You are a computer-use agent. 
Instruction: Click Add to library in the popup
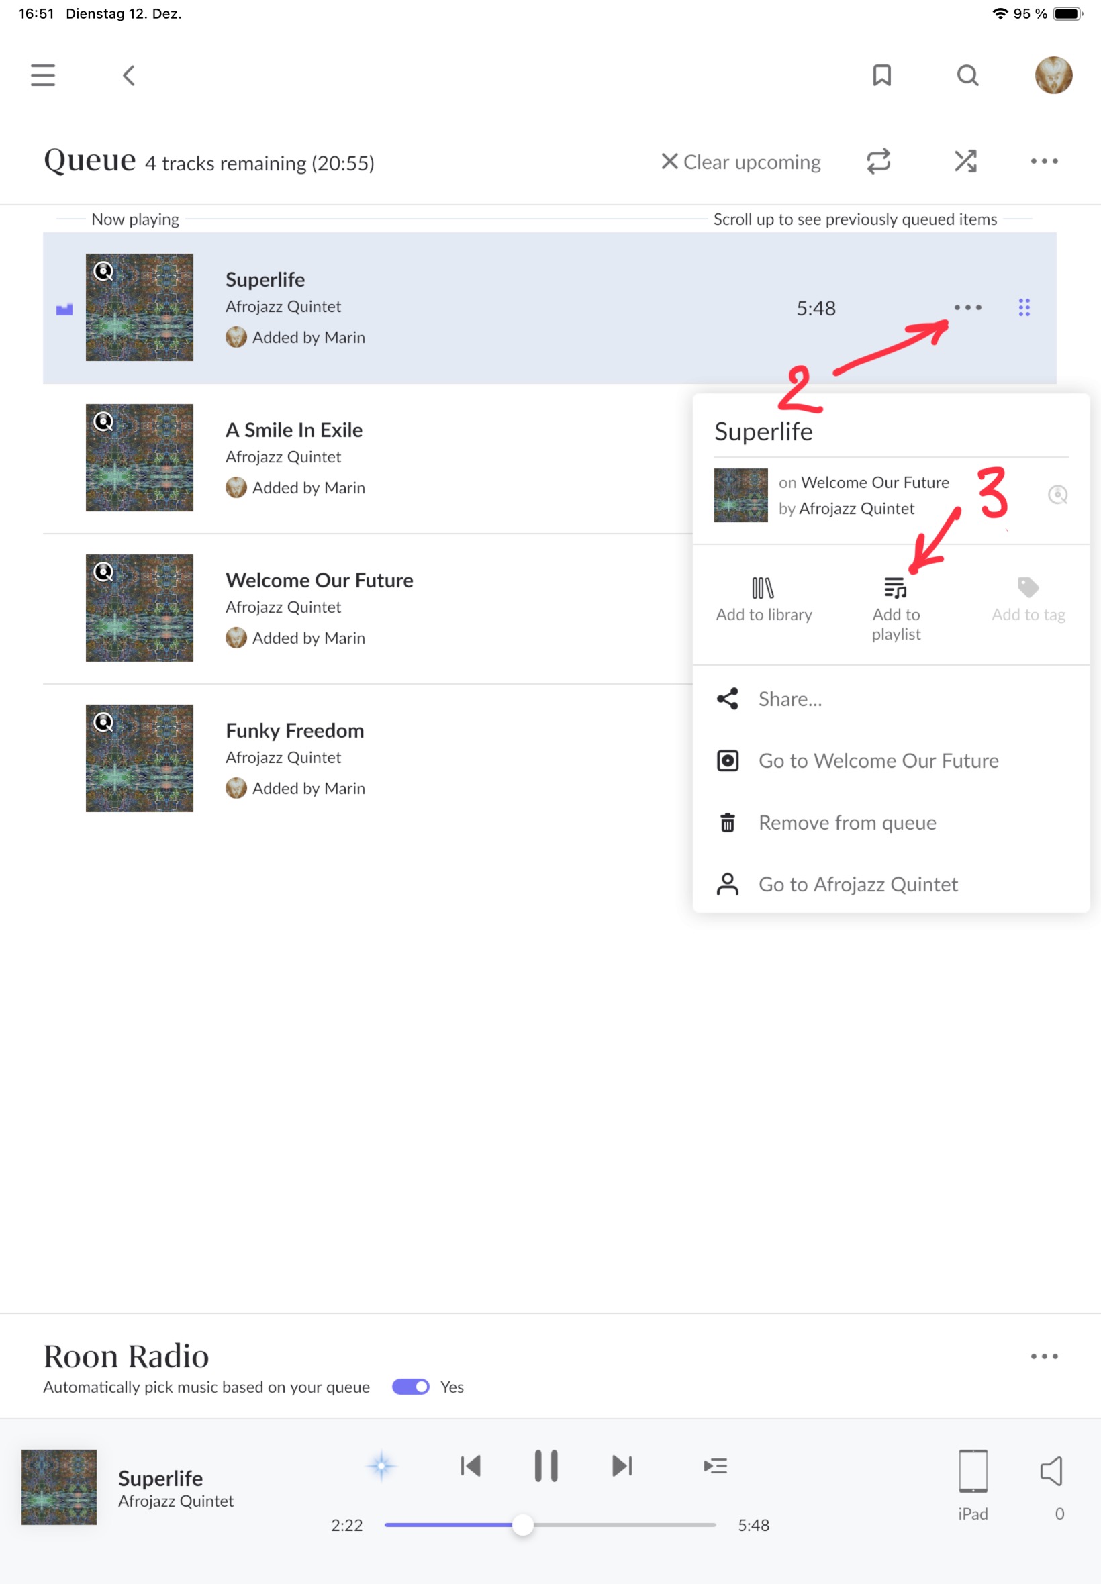pos(764,600)
